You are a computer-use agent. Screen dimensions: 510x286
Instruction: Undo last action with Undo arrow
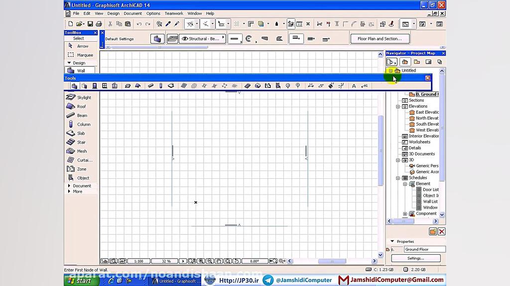click(139, 24)
